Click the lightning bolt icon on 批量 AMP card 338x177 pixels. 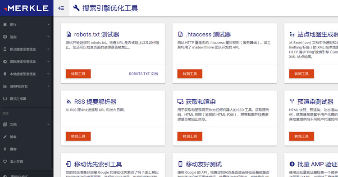[x=292, y=164]
